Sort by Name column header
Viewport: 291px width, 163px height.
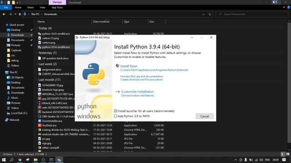41,22
